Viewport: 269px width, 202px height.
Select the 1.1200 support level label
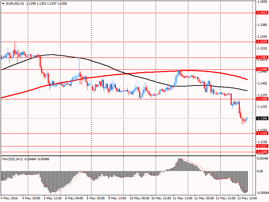262,152
